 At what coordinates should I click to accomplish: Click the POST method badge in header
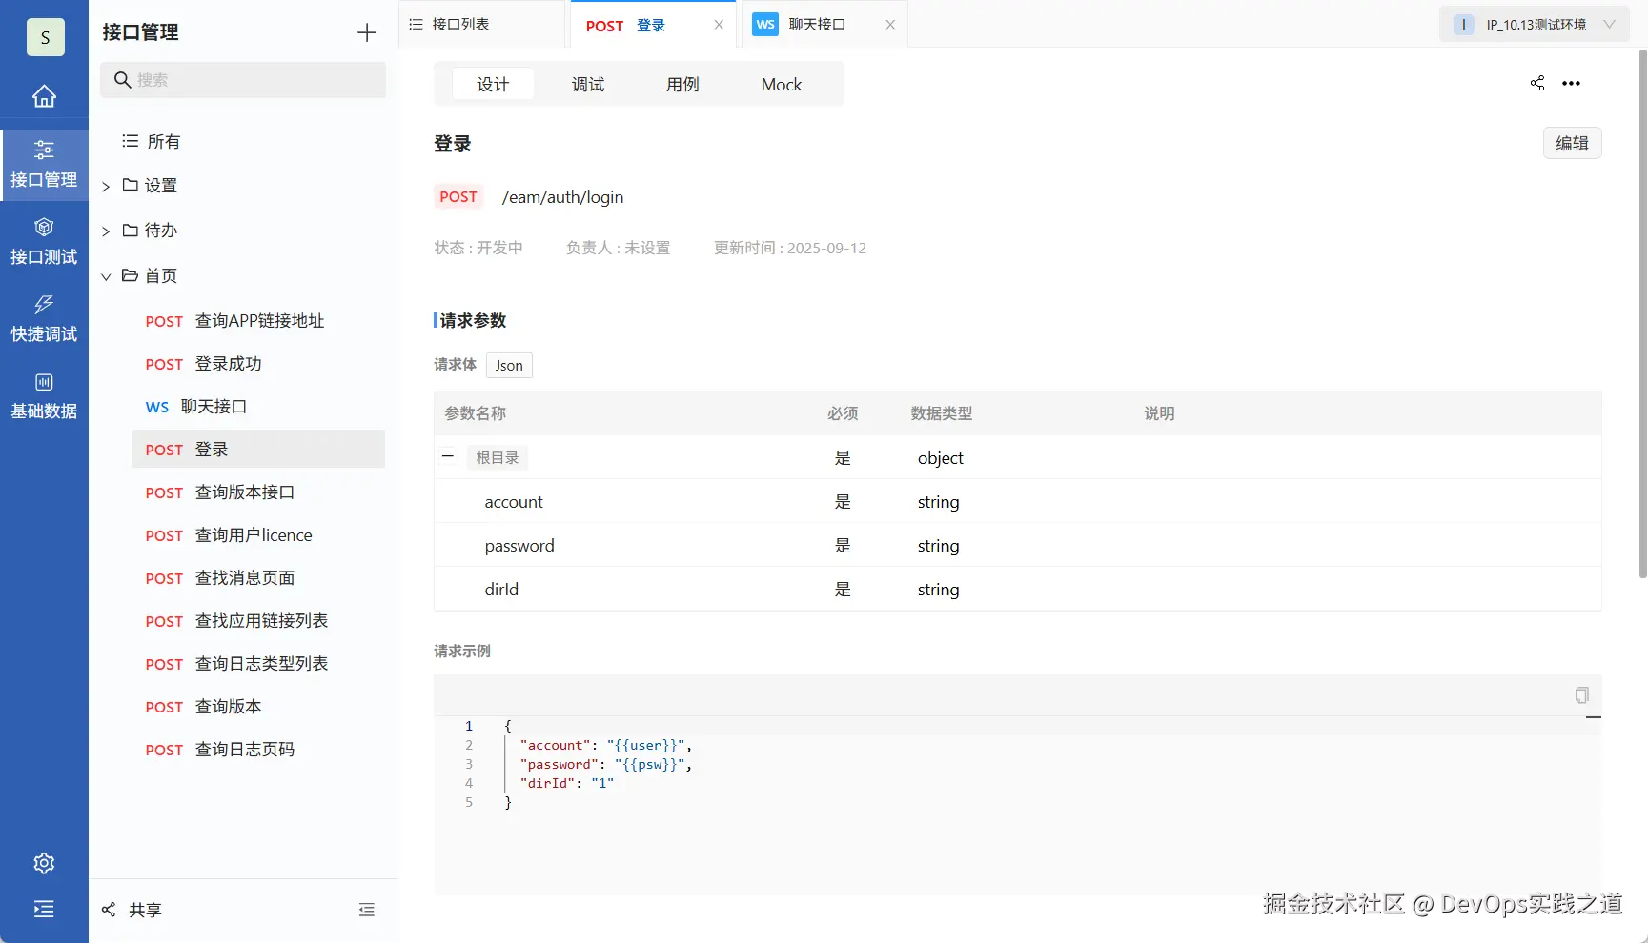pos(458,196)
